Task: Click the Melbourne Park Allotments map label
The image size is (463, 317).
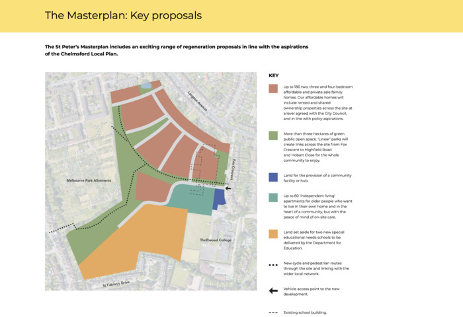Action: click(x=88, y=180)
